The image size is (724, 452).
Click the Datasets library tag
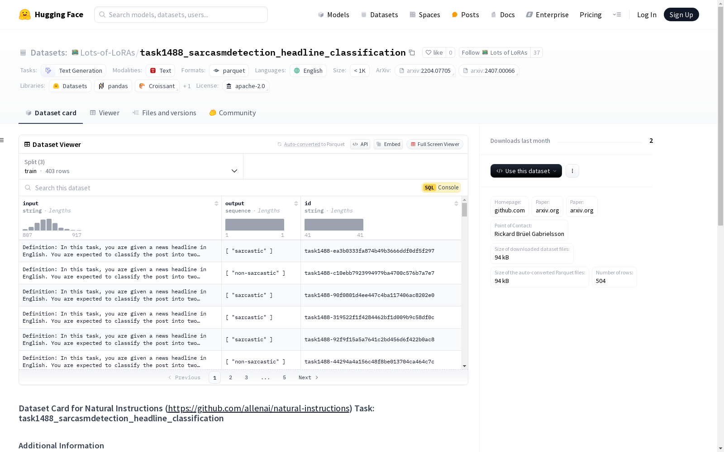(70, 86)
